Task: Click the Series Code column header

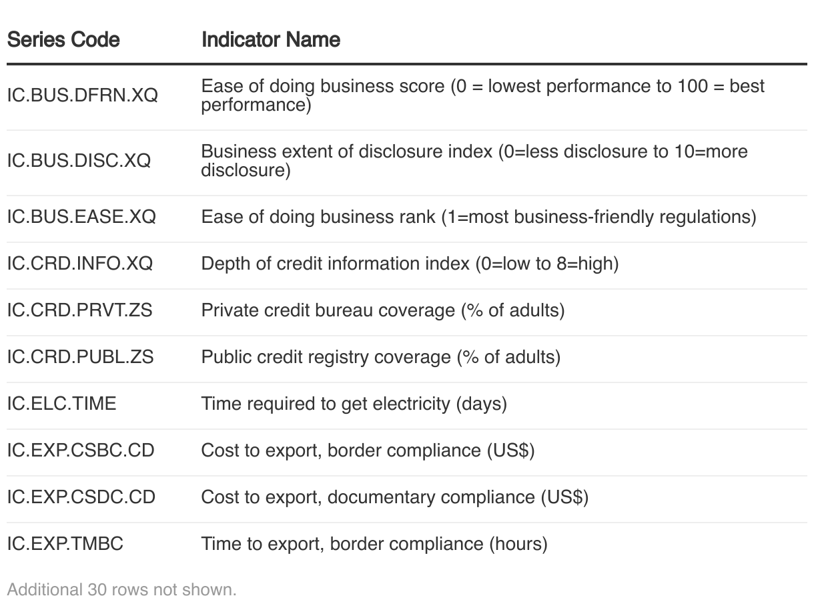Action: [x=63, y=39]
